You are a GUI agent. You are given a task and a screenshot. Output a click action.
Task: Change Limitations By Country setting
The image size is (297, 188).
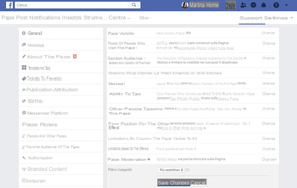point(269,138)
